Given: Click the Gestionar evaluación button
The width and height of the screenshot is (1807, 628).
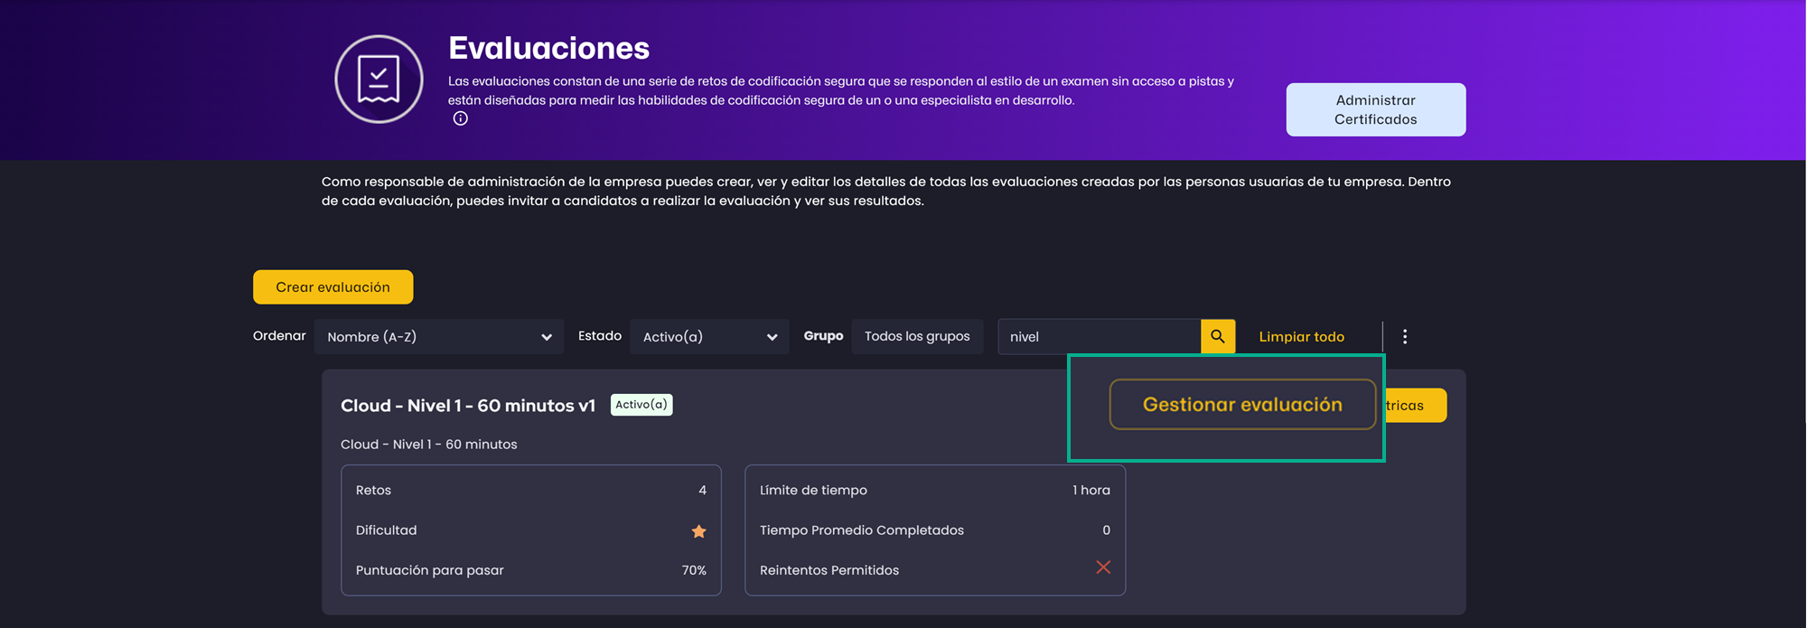Looking at the screenshot, I should (1241, 405).
